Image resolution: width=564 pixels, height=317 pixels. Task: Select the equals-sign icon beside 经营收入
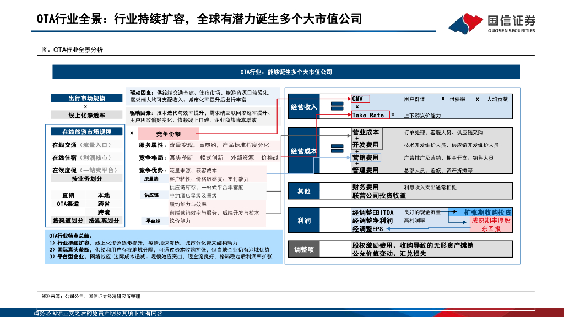pos(336,105)
